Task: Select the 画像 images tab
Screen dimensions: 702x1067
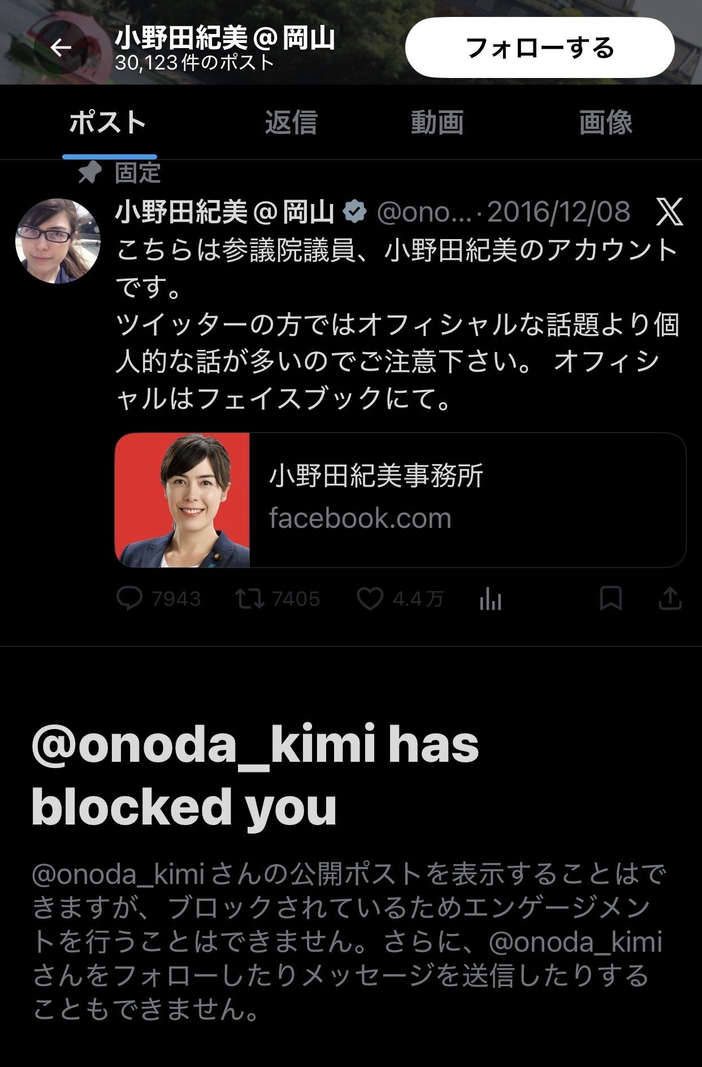Action: click(x=605, y=123)
